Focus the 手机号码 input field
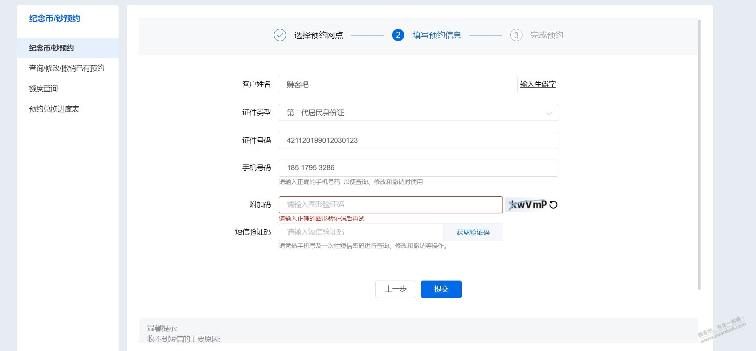 coord(418,168)
